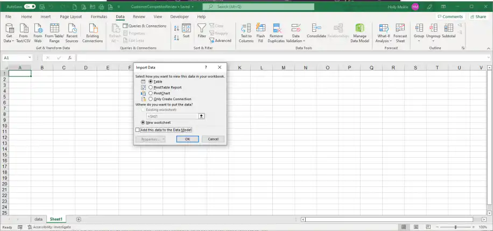Run Flash Fill
The image size is (493, 231).
tap(260, 33)
